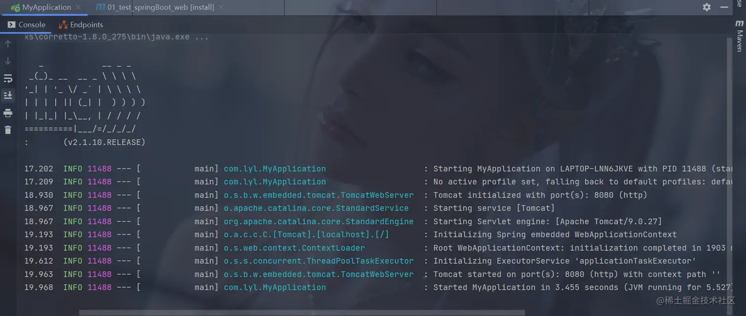Select the Console tab

27,25
